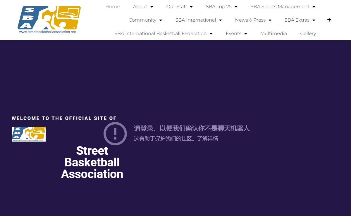351x216 pixels.
Task: Open the Community menu item
Action: point(142,20)
